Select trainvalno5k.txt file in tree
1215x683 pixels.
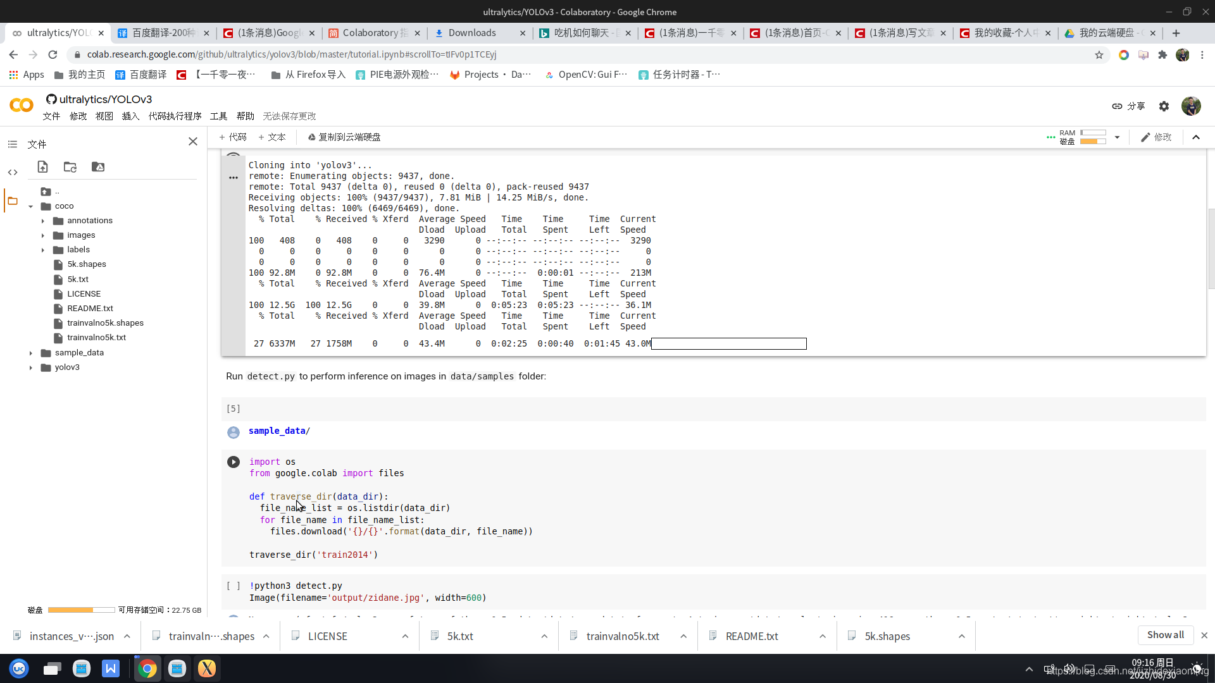[x=96, y=338]
